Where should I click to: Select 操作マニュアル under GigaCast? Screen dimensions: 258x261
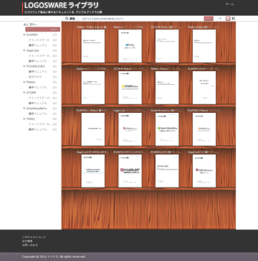click(x=38, y=61)
